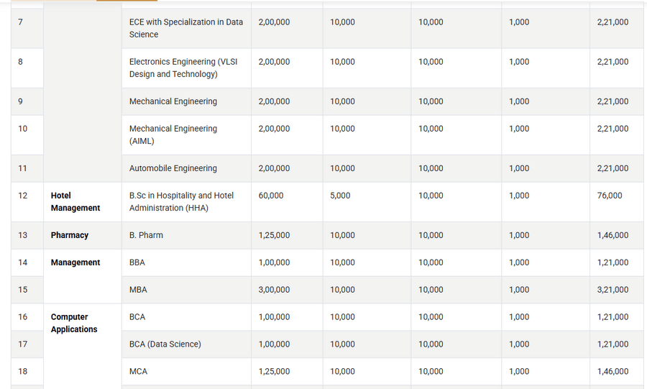Screen dimensions: 647x389
Task: Click 1,00,000 fee in BBA row
Action: pyautogui.click(x=274, y=262)
